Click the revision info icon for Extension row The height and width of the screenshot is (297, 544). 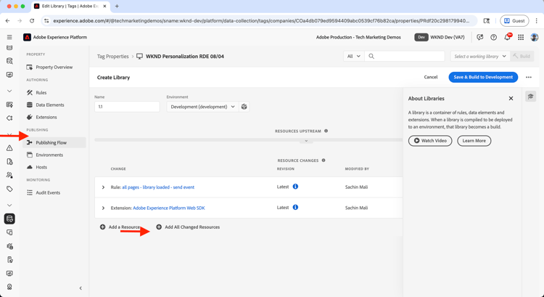point(295,208)
